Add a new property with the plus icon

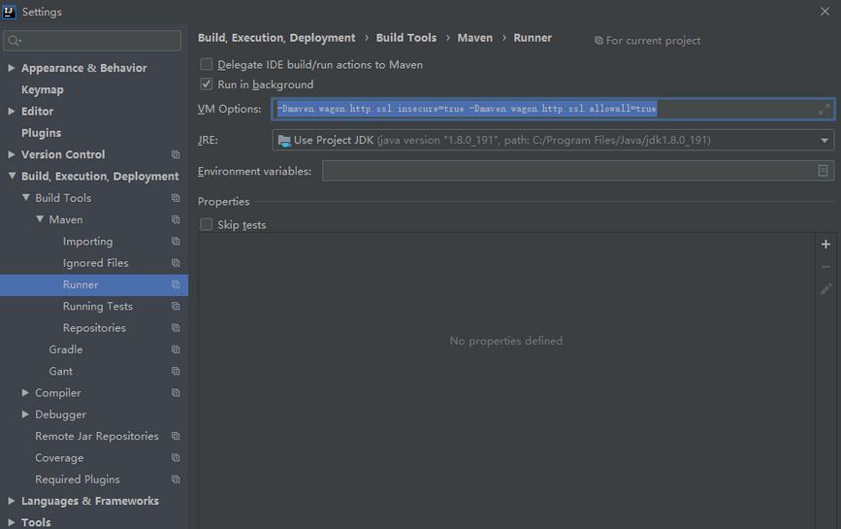click(x=826, y=244)
